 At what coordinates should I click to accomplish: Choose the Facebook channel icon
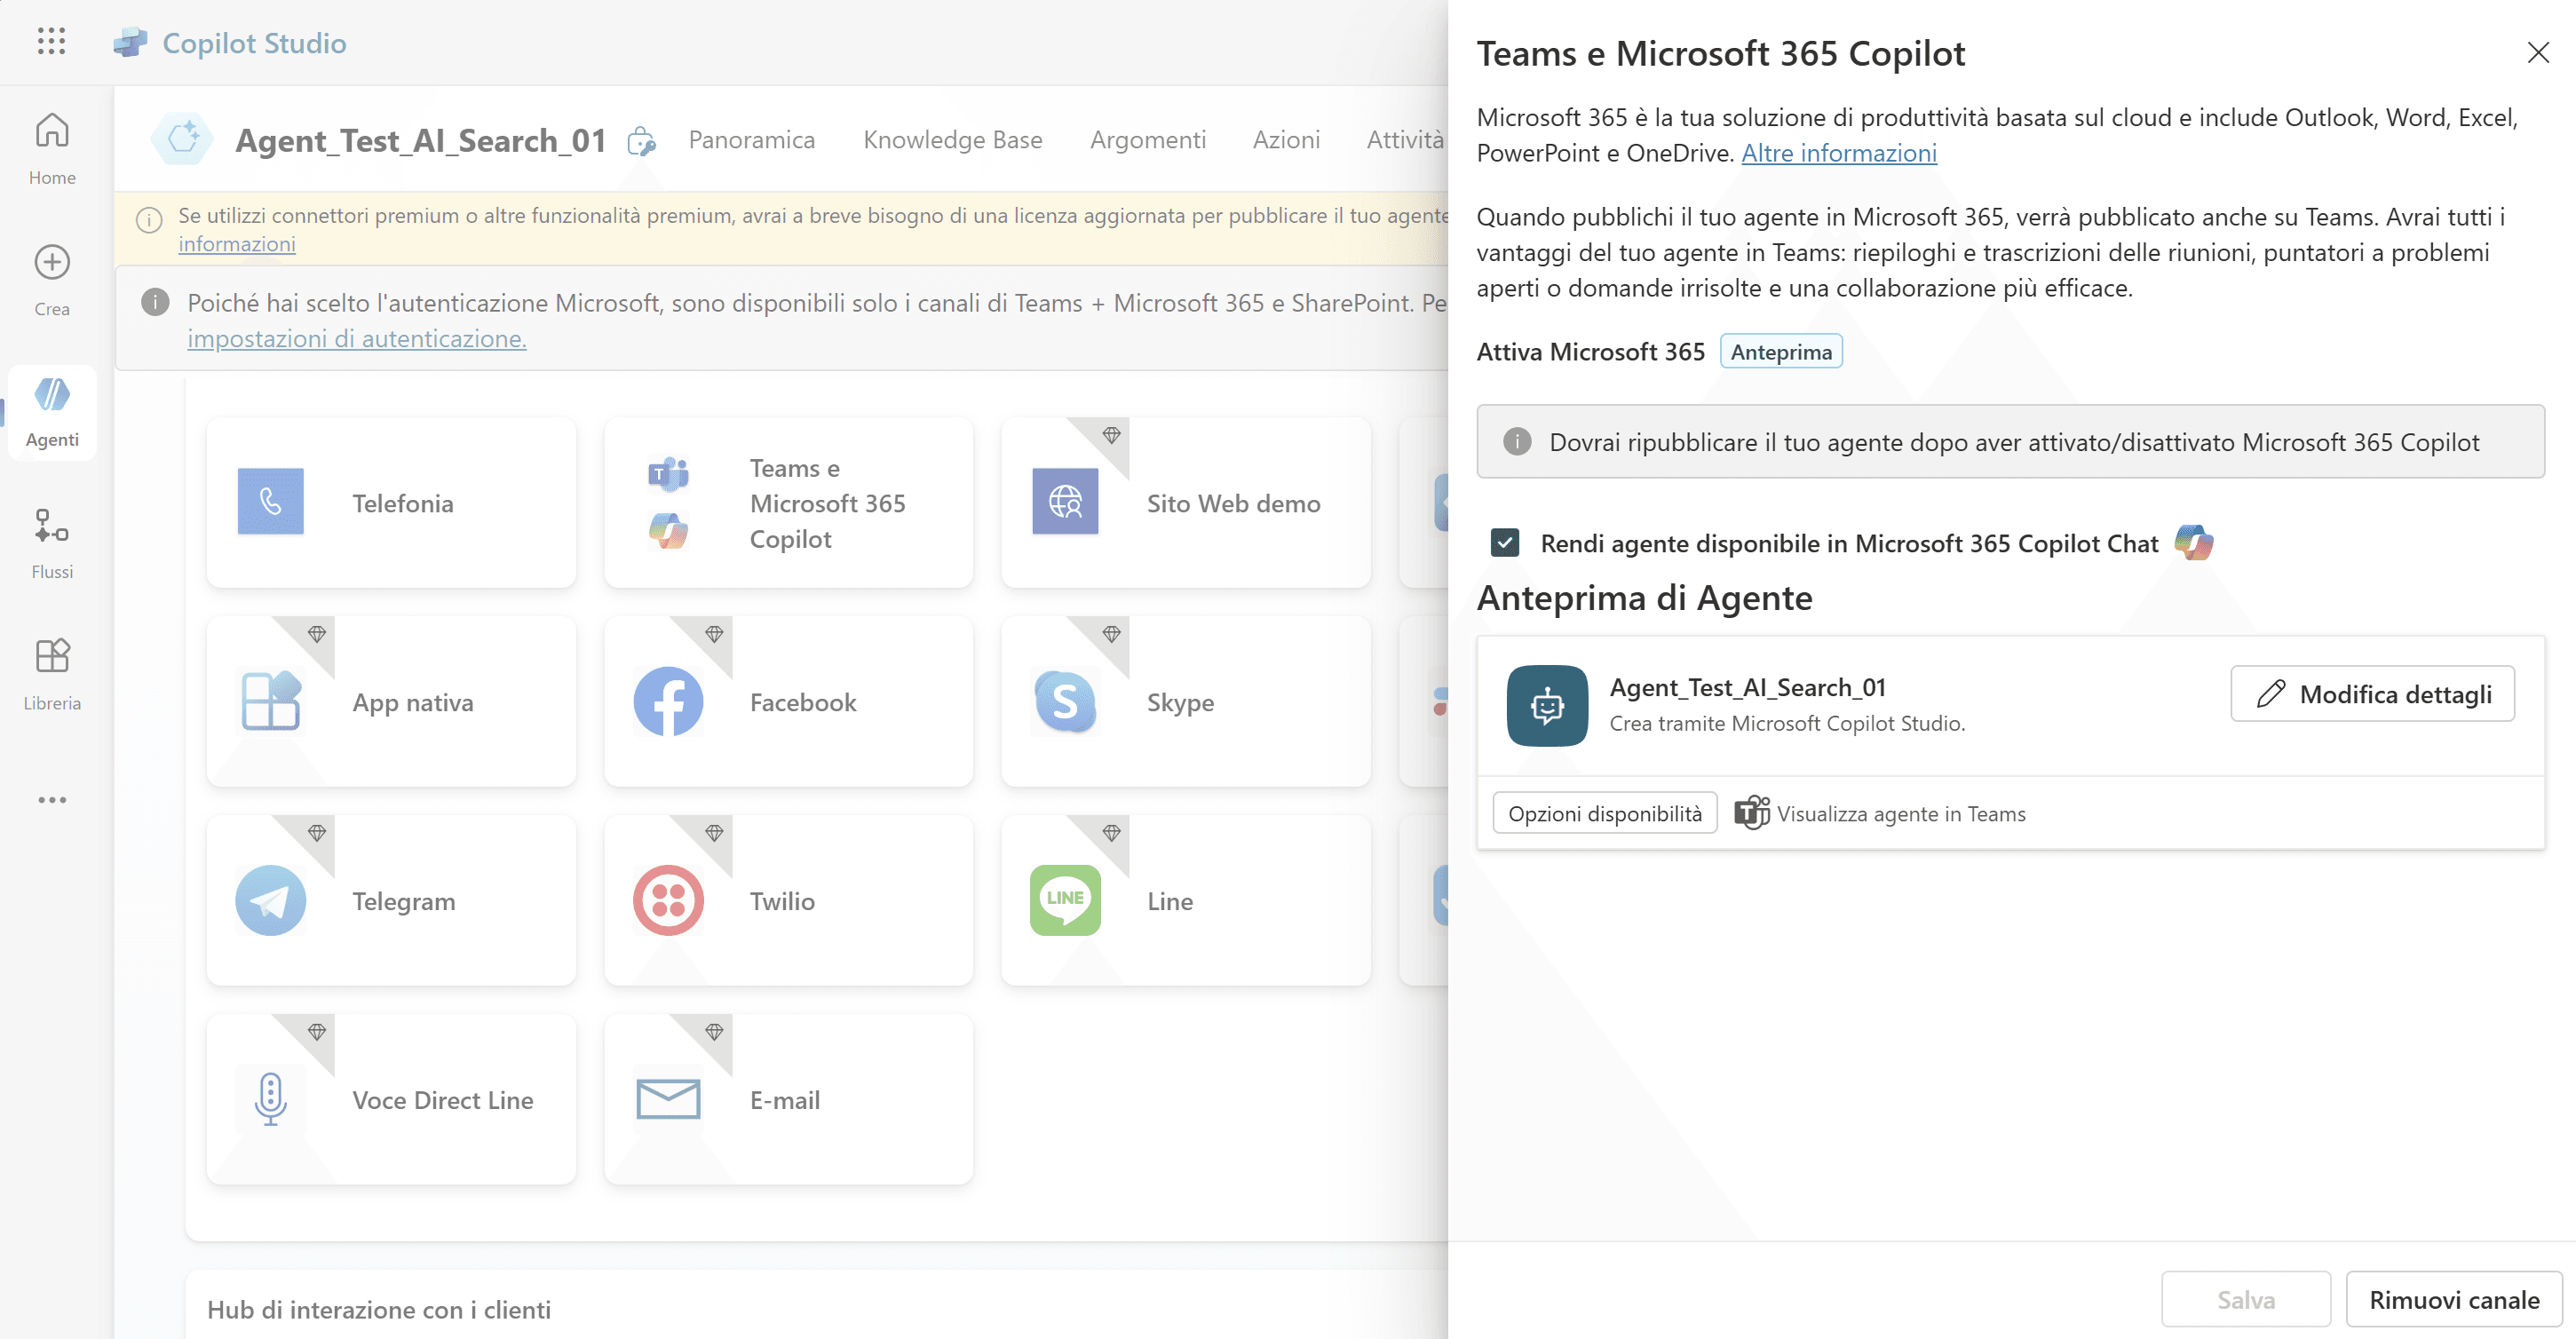pyautogui.click(x=668, y=701)
